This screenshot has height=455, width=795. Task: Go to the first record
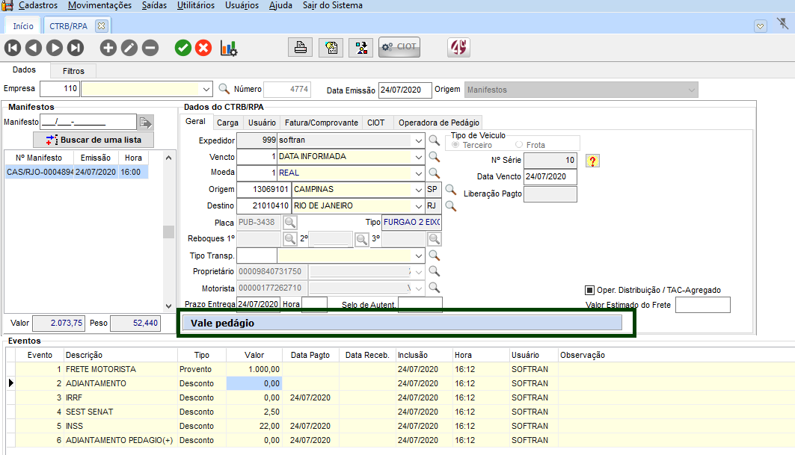point(13,48)
